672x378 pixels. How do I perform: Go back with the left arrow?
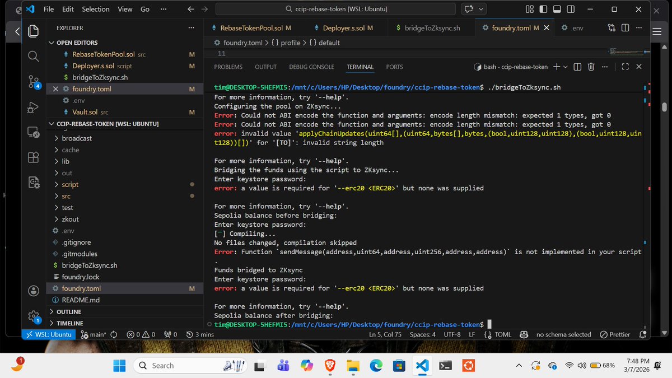190,9
